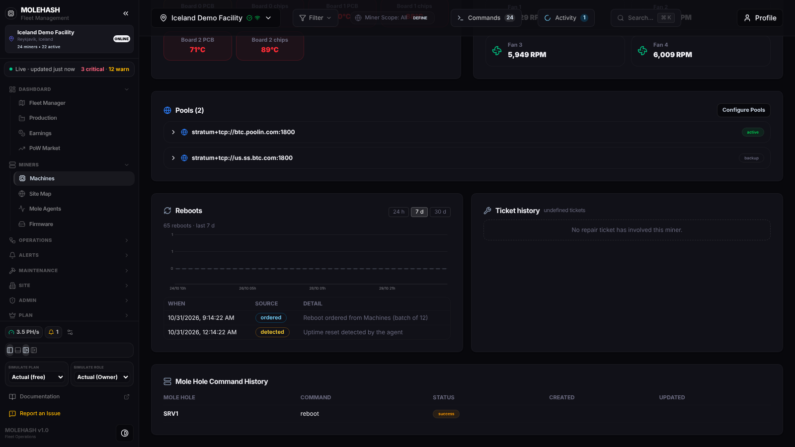Toggle the collapse-left panel layout icon

click(x=34, y=350)
